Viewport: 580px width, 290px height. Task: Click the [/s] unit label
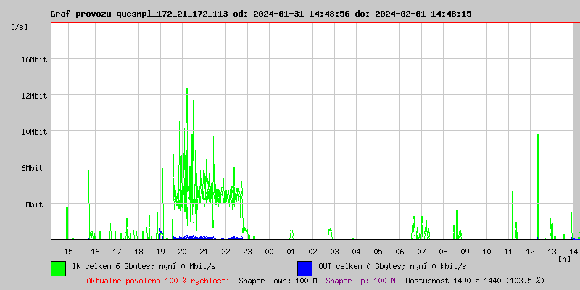point(20,27)
